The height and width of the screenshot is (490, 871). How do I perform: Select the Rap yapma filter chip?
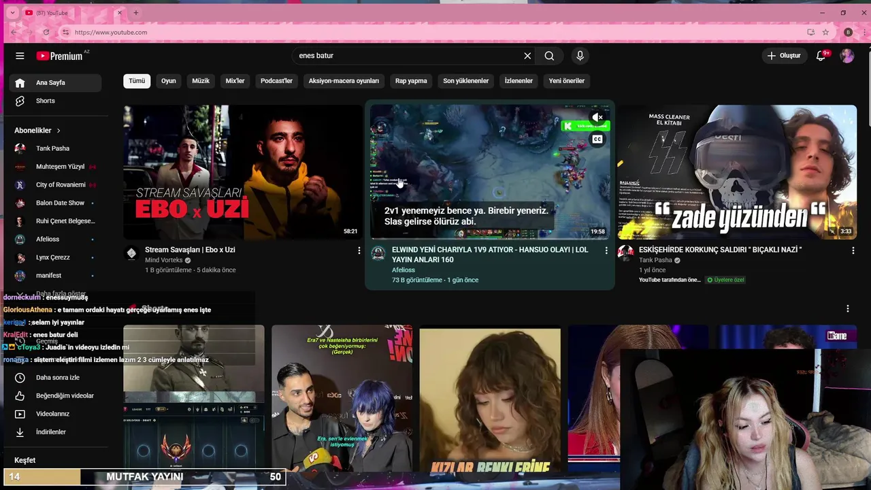411,81
